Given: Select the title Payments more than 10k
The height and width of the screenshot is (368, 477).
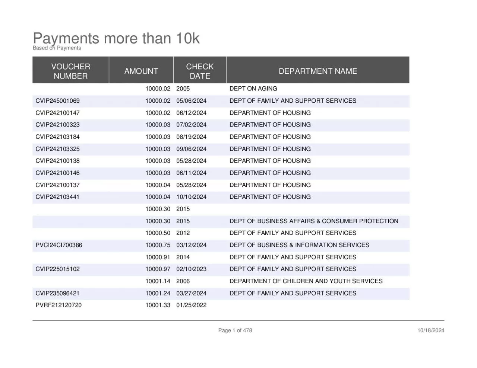Looking at the screenshot, I should (116, 39).
